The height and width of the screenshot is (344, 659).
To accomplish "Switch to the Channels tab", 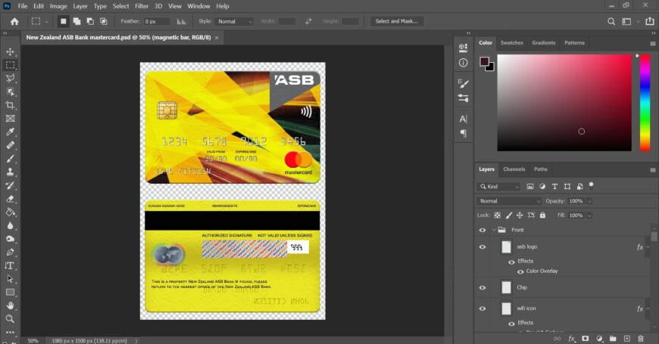I will pyautogui.click(x=514, y=169).
